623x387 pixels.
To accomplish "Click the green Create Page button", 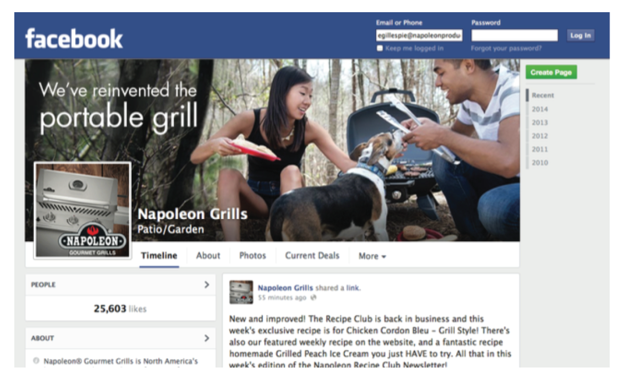I will [551, 72].
